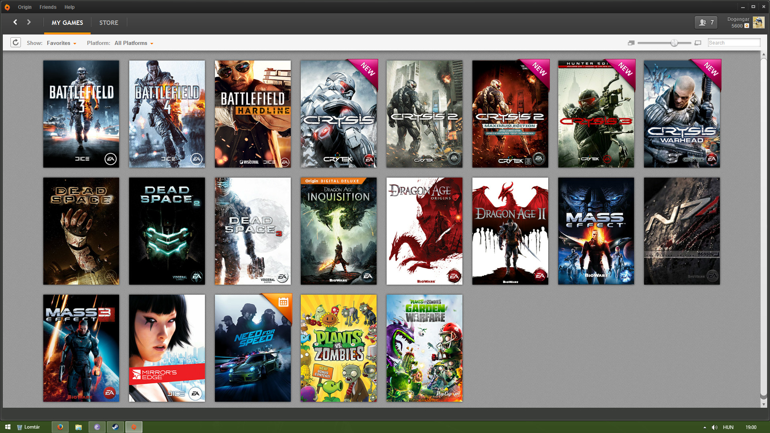Select the Mirror's Edge game cover
Viewport: 770px width, 433px height.
[167, 348]
